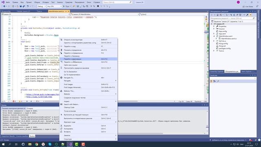Open the Debug configuration dropdown
Viewport: 261px width, 147px height.
click(42, 7)
